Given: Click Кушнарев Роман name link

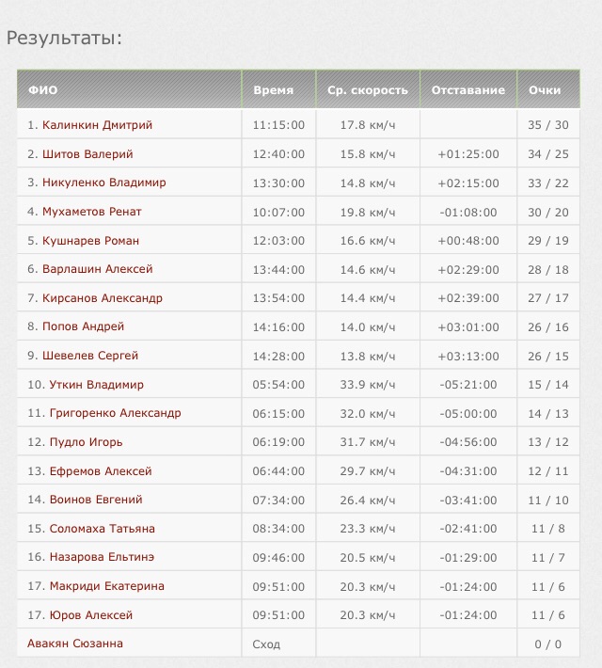Looking at the screenshot, I should [90, 241].
